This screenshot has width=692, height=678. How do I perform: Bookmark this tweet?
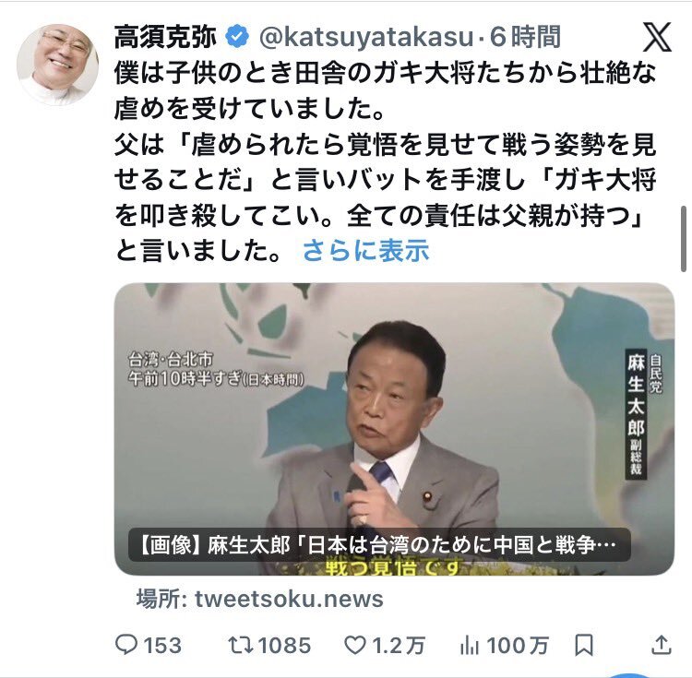click(584, 646)
